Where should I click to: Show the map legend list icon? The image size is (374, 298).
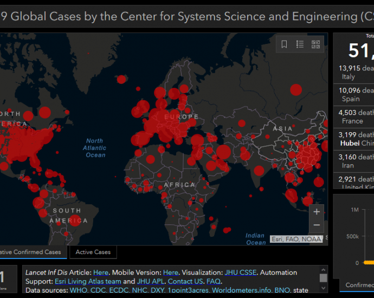(x=300, y=44)
